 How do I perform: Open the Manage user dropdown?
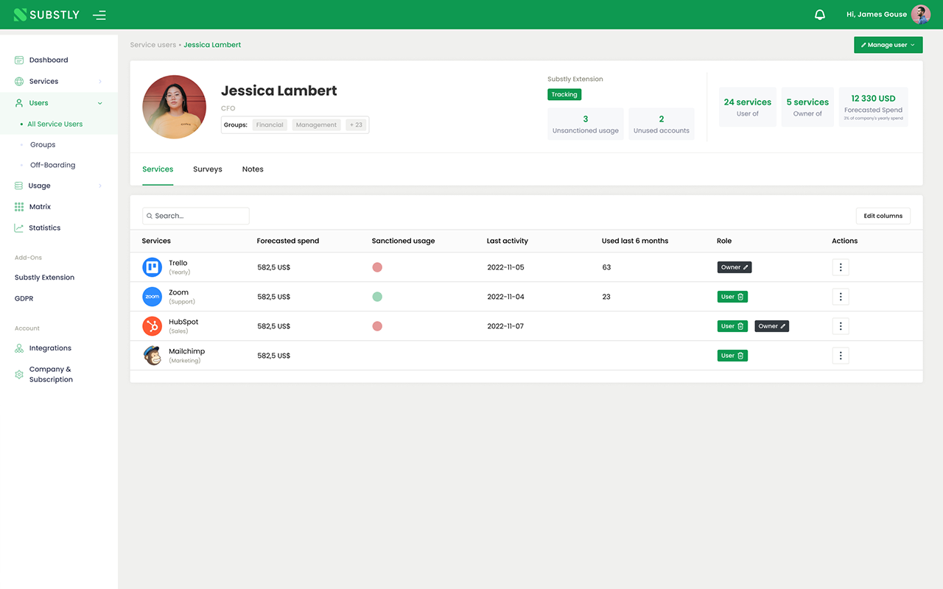[x=888, y=45]
